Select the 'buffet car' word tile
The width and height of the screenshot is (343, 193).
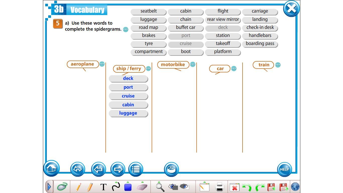(x=186, y=28)
